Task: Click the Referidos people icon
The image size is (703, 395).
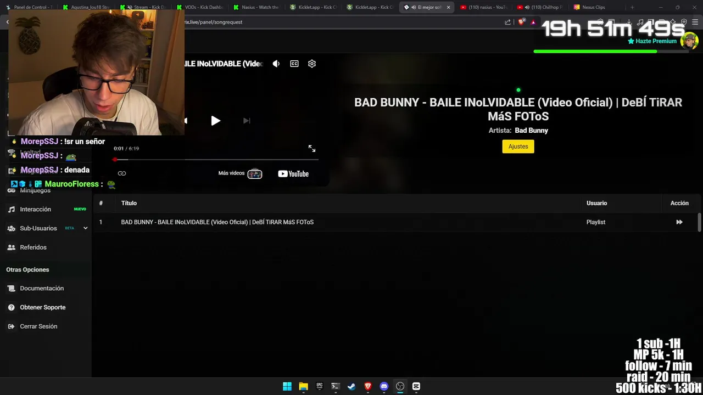Action: (11, 247)
